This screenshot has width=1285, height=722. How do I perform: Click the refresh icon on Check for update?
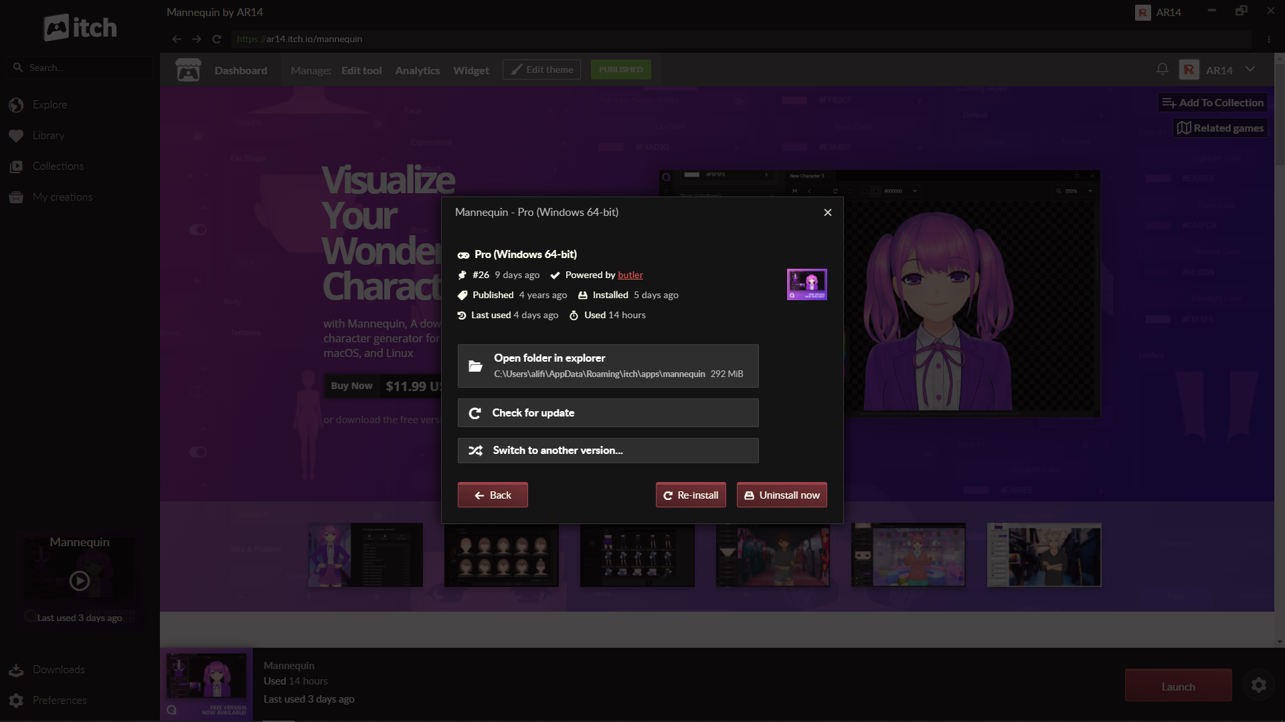coord(475,413)
